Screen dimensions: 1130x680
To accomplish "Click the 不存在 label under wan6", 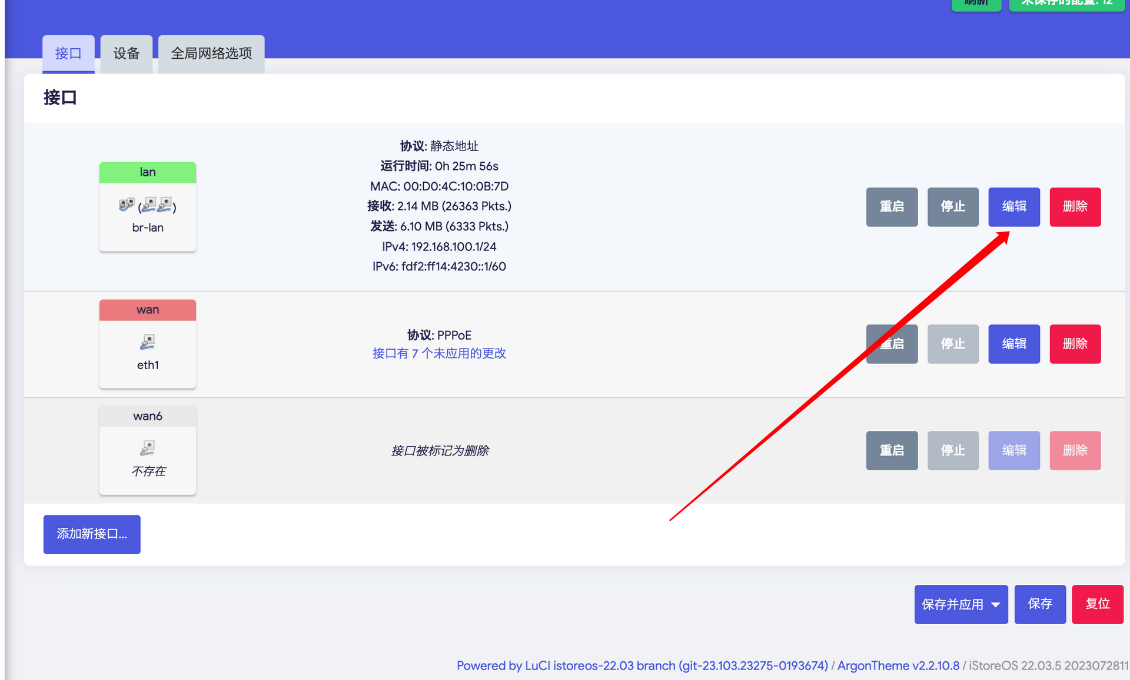I will tap(148, 471).
